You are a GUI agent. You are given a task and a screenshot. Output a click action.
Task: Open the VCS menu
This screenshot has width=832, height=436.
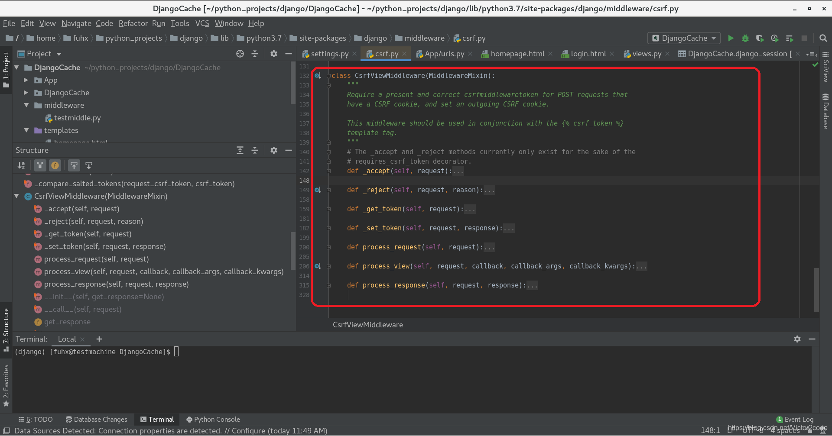click(202, 23)
